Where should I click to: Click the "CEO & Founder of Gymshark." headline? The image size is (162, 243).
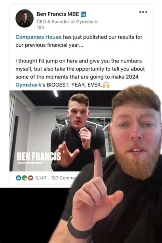(68, 22)
